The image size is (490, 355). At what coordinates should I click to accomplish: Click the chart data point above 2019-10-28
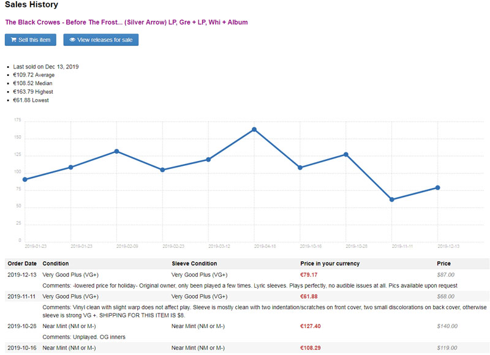tap(346, 155)
